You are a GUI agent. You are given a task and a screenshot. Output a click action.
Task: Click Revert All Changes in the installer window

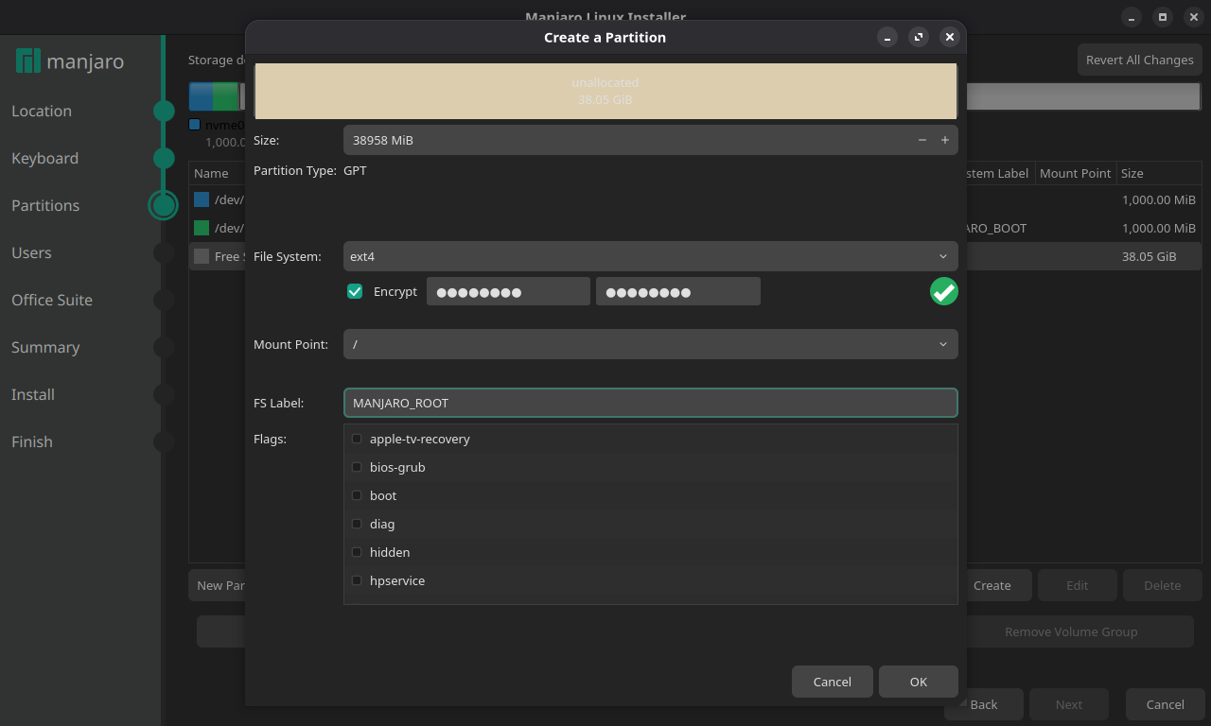(1139, 60)
